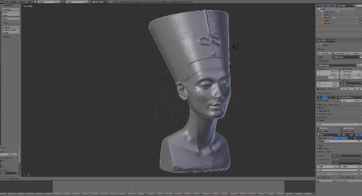The height and width of the screenshot is (196, 362).
Task: Toggle the Anti-Aliasing panel checkbox
Action: pos(320,93)
